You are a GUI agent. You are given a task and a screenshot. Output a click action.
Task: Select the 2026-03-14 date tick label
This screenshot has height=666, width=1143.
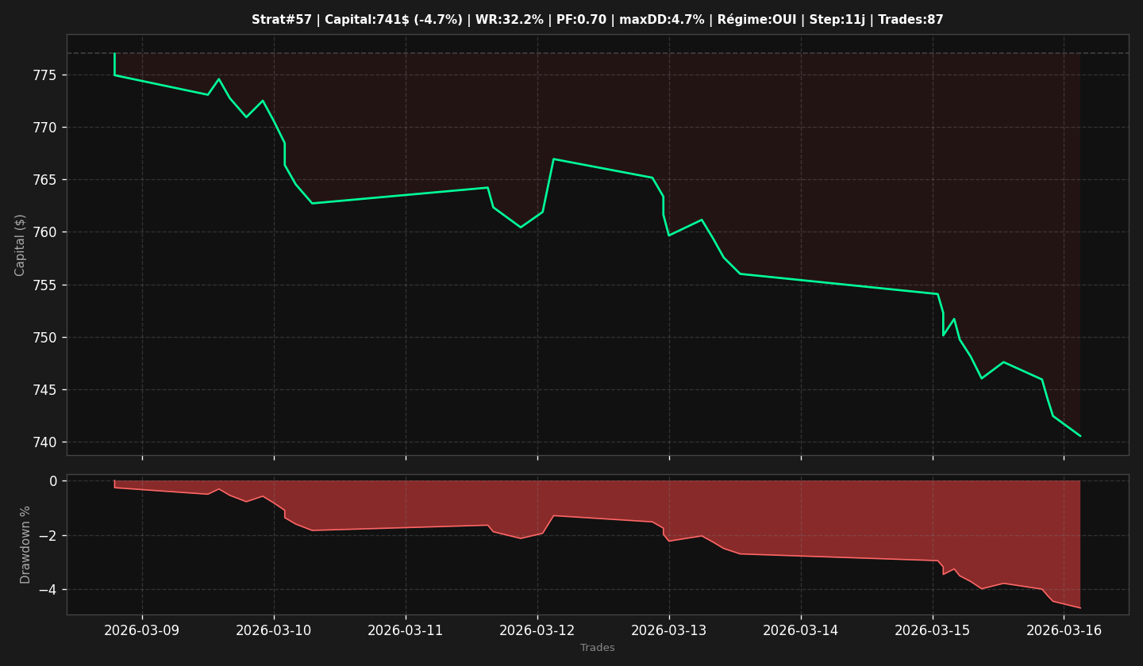(x=801, y=630)
